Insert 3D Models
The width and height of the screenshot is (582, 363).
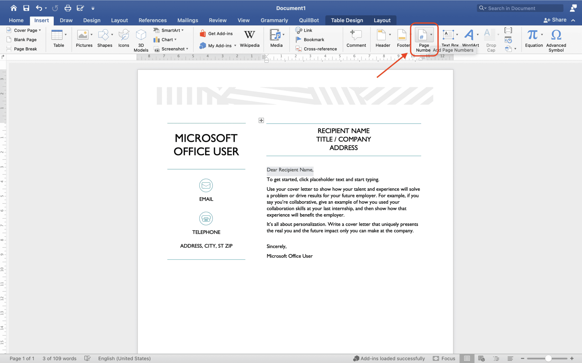point(141,39)
